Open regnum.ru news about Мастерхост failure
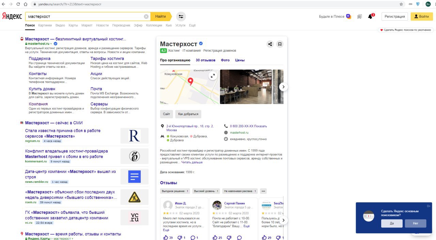The height and width of the screenshot is (240, 436). click(63, 133)
